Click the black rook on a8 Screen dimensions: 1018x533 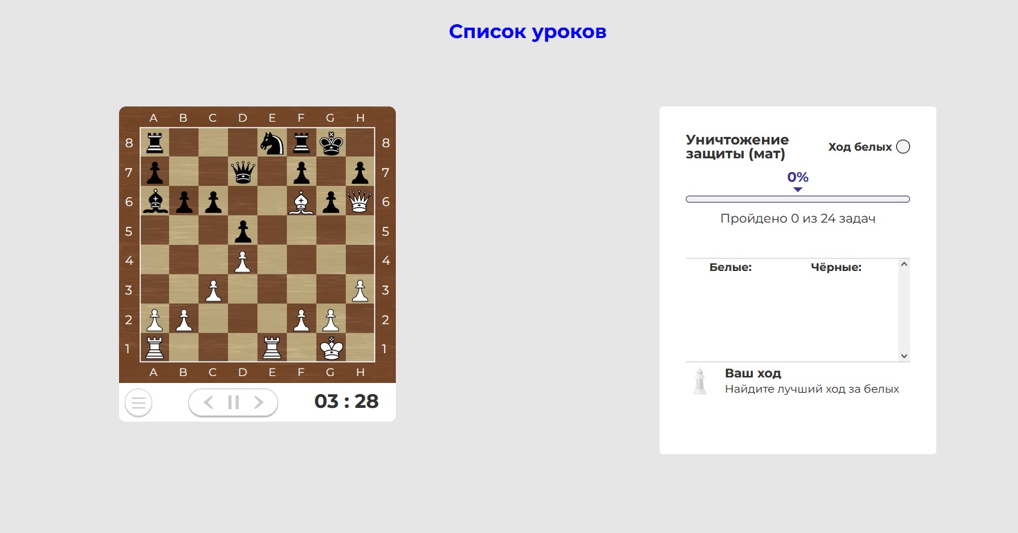click(154, 143)
